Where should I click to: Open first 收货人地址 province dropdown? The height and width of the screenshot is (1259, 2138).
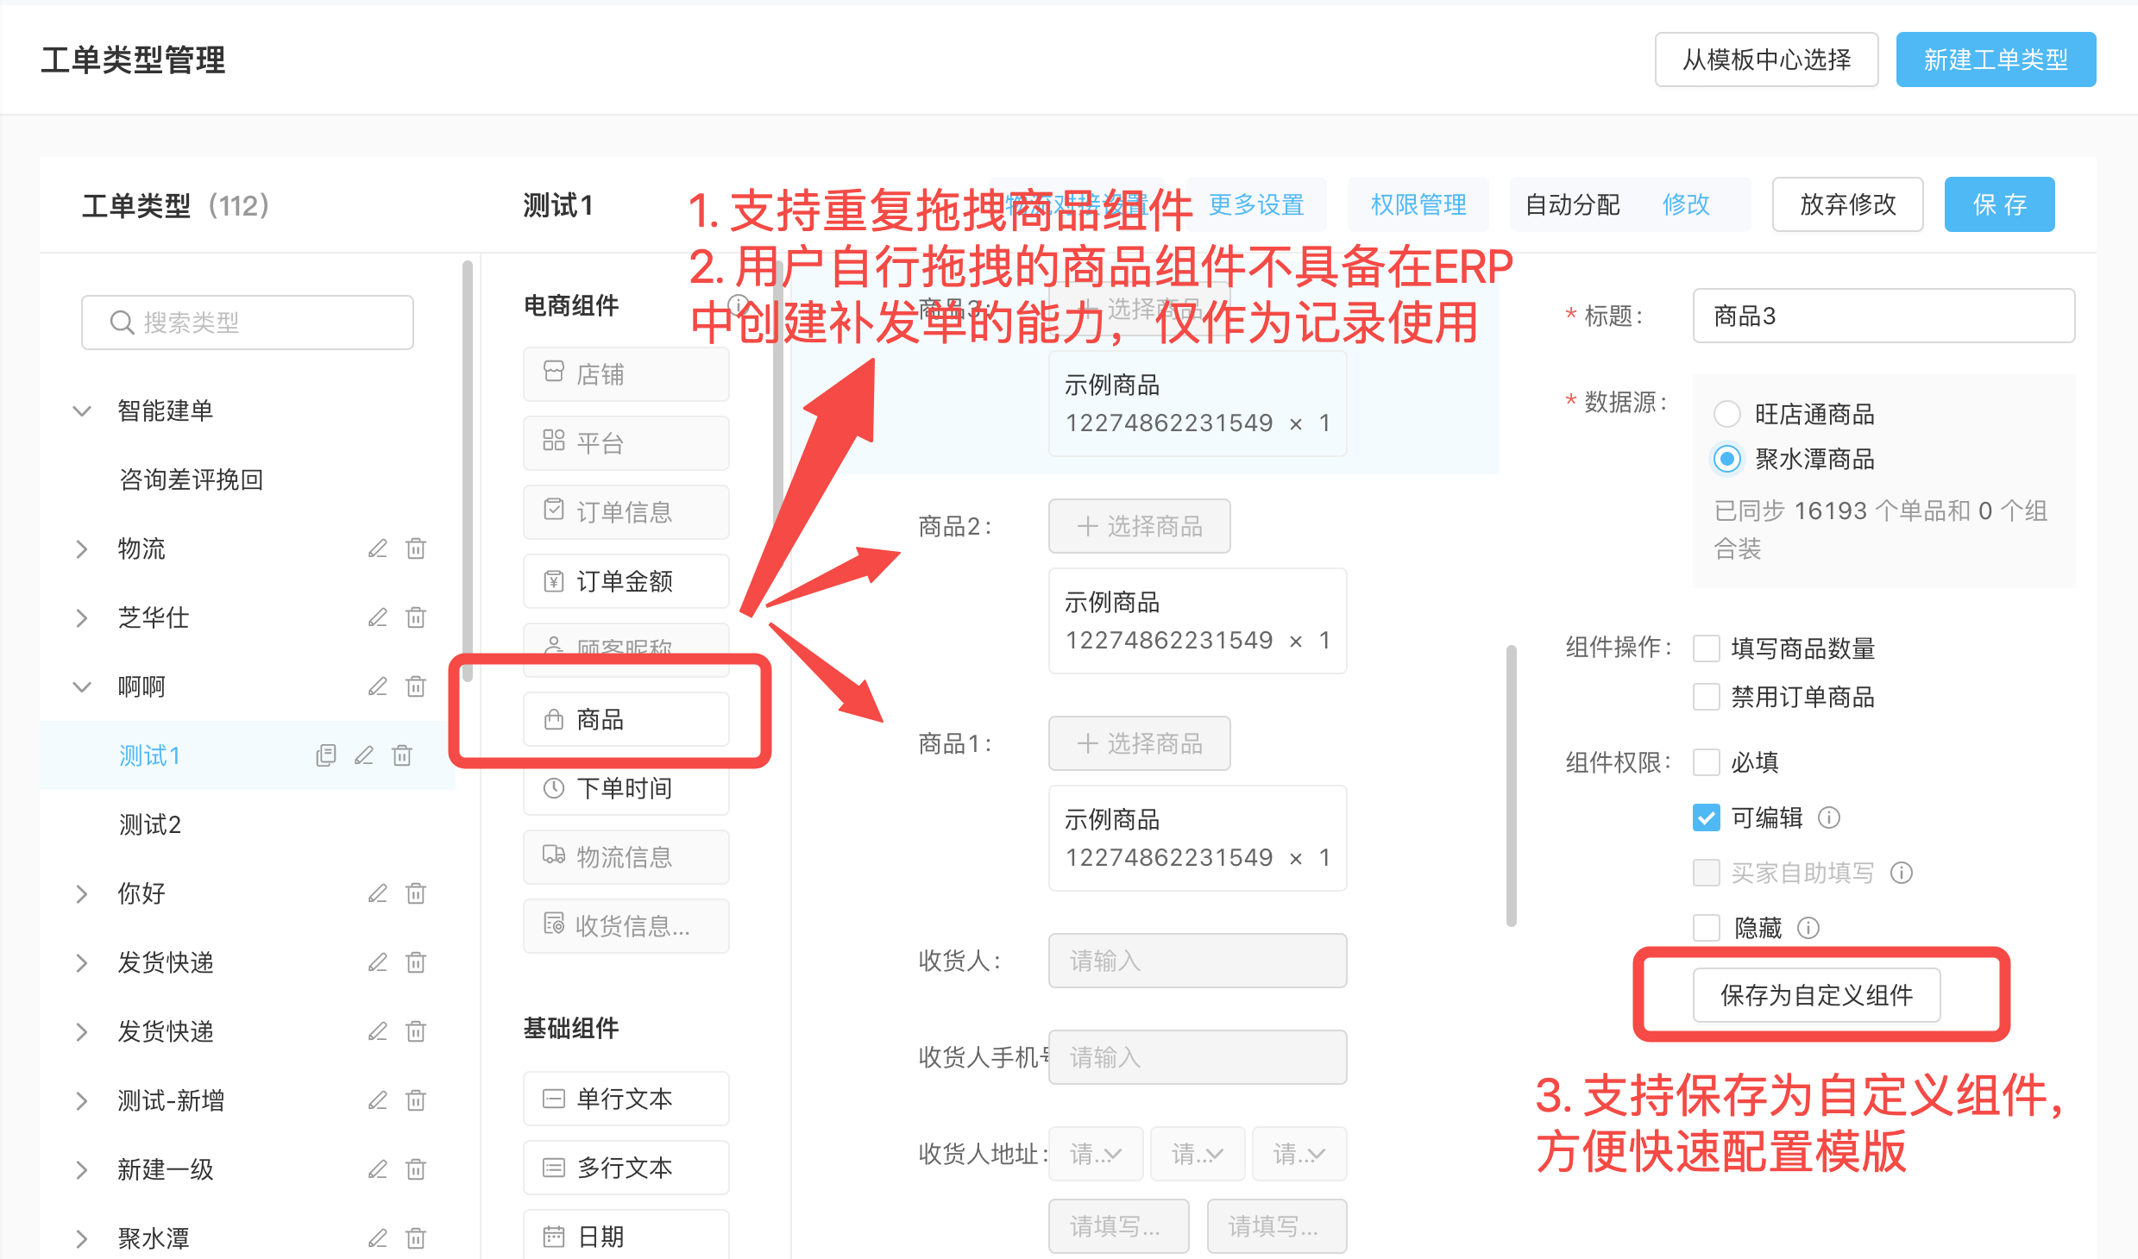tap(1096, 1154)
